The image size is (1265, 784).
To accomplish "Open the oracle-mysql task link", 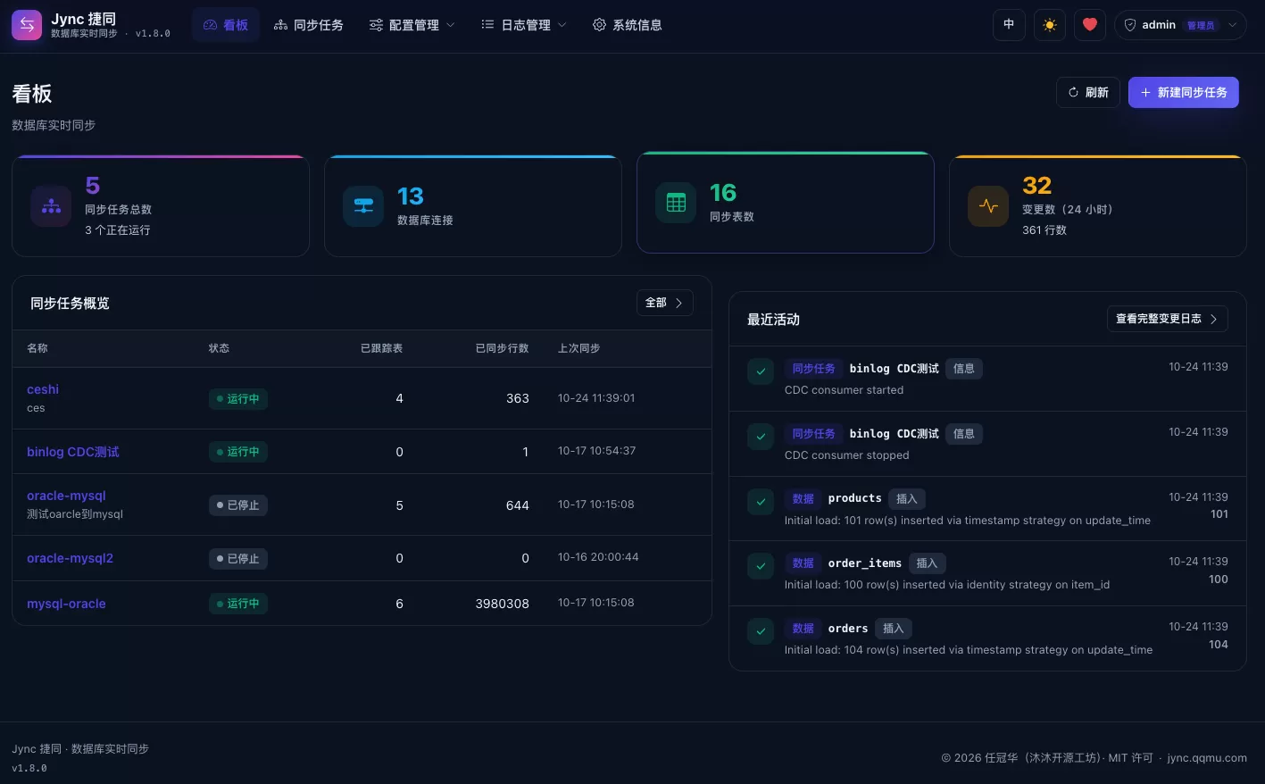I will pyautogui.click(x=66, y=496).
